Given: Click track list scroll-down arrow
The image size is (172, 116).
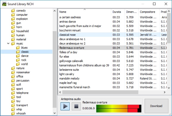Looking at the screenshot, I should tap(169, 88).
